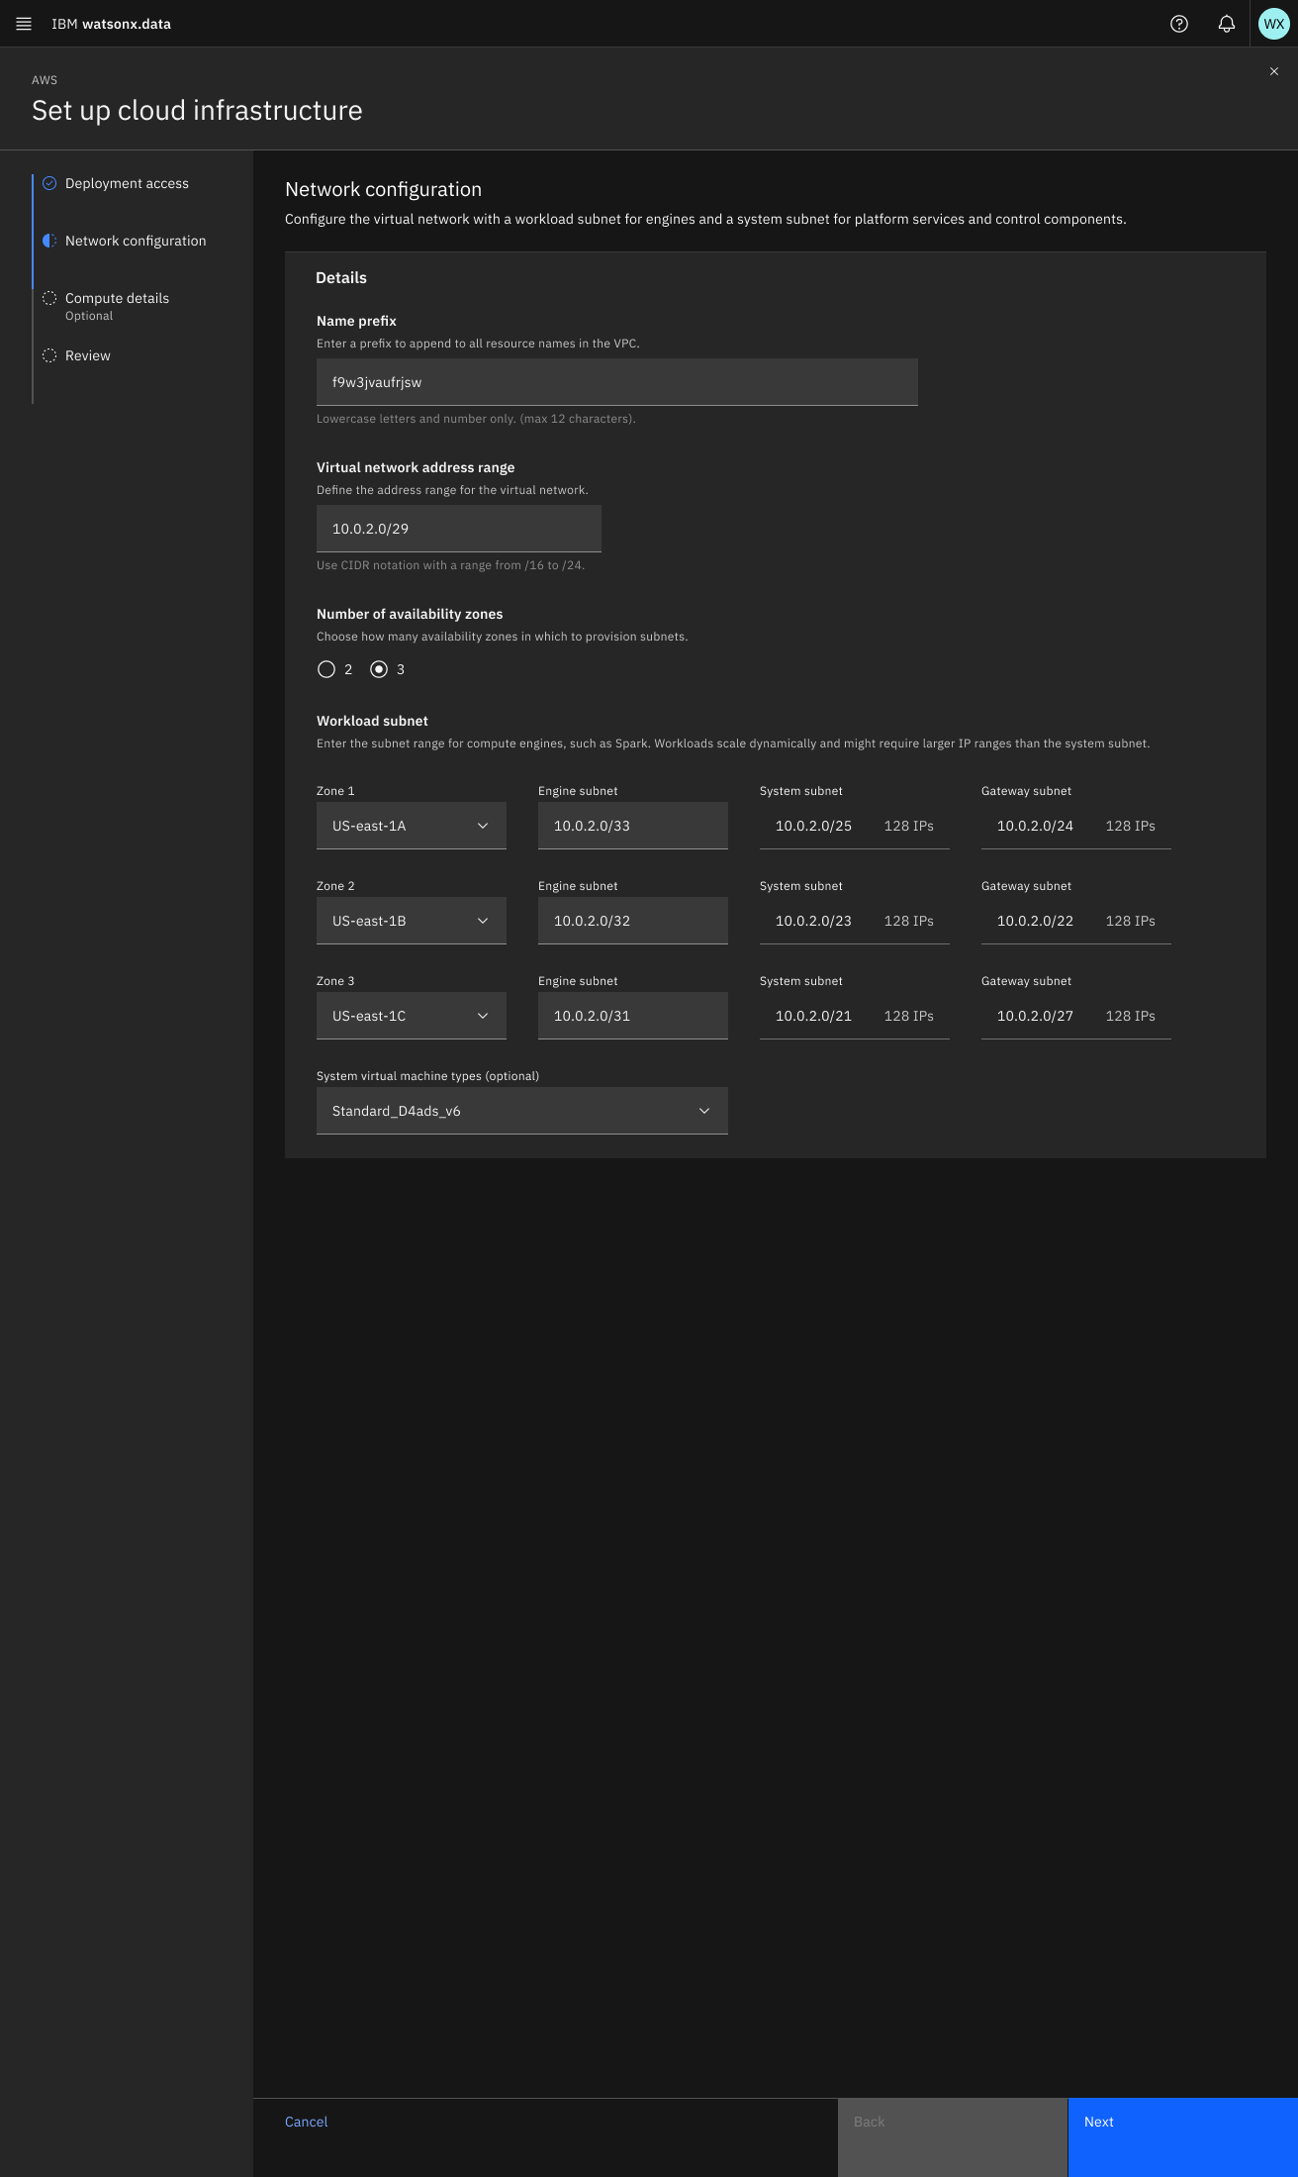The image size is (1298, 2177).
Task: Click the Name prefix input field
Action: (x=617, y=382)
